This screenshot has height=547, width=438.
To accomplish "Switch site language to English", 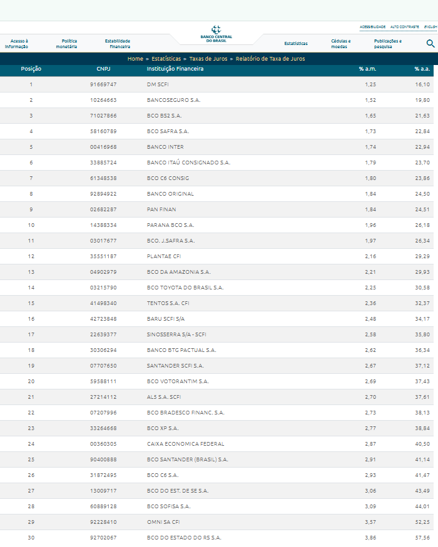I will 430,27.
